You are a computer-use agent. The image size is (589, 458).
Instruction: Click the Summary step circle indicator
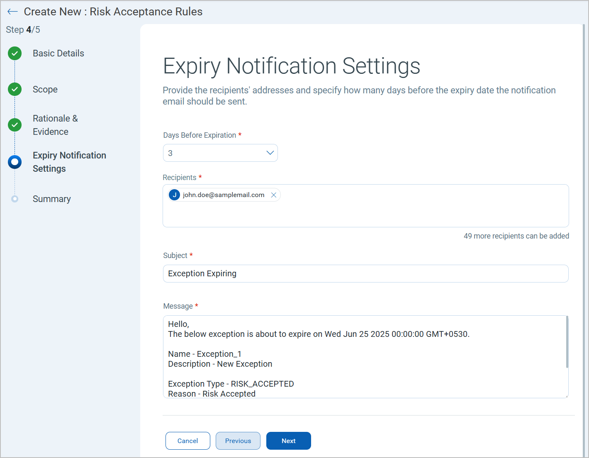pos(15,199)
